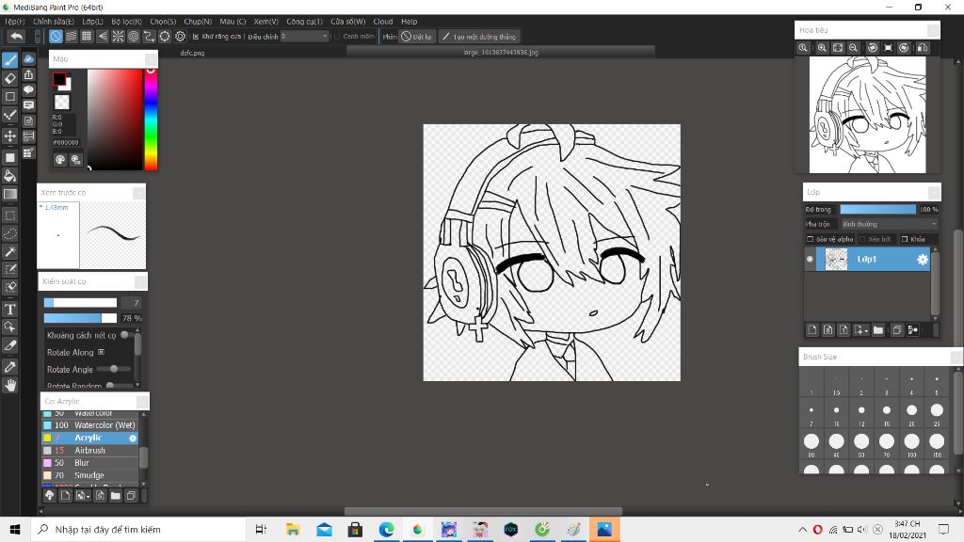Enable the concentric circle snap guide
This screenshot has width=964, height=542.
(134, 37)
